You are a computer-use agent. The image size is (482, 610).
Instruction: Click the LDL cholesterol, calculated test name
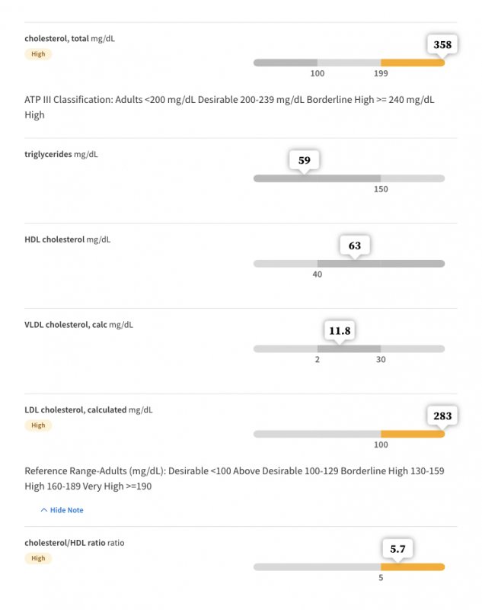75,409
